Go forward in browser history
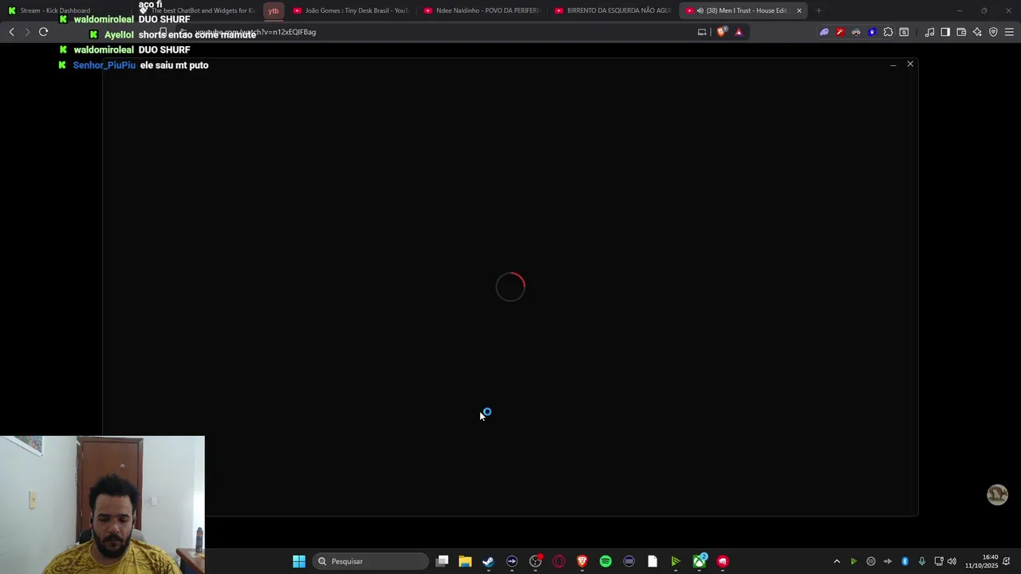The image size is (1021, 574). pyautogui.click(x=27, y=32)
